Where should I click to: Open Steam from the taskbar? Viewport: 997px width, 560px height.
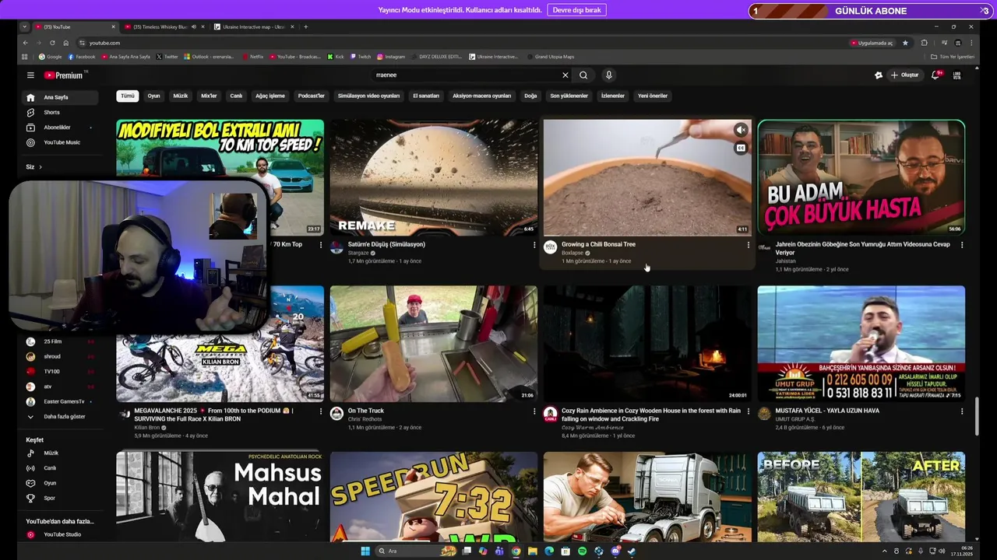[632, 551]
